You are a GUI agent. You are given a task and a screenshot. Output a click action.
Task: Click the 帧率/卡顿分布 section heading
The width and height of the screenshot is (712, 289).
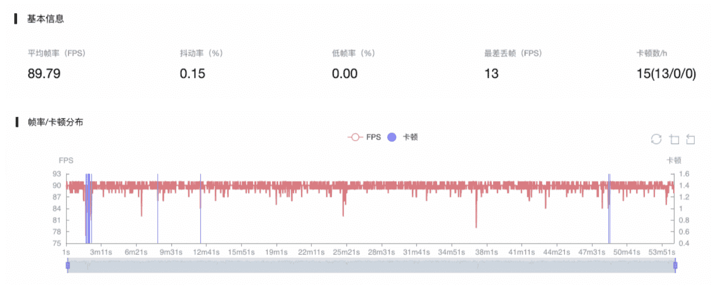click(x=55, y=122)
